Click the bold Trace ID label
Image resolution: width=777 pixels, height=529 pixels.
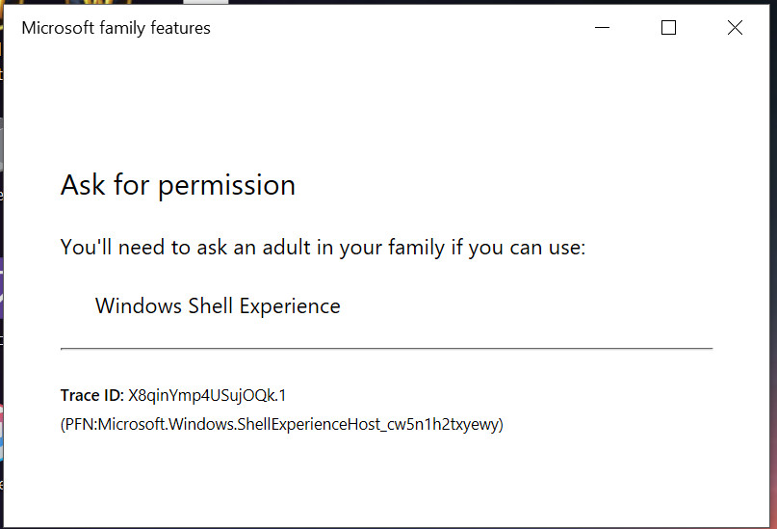click(91, 395)
